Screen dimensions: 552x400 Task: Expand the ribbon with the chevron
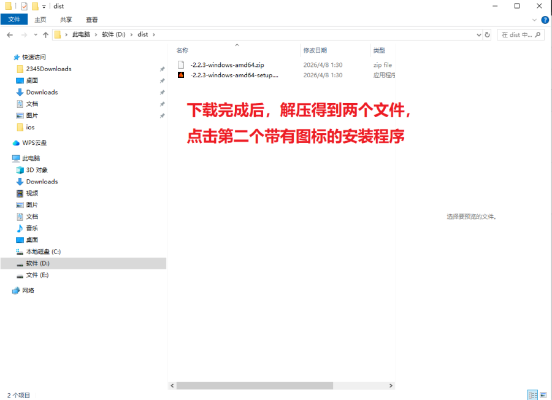pyautogui.click(x=534, y=20)
